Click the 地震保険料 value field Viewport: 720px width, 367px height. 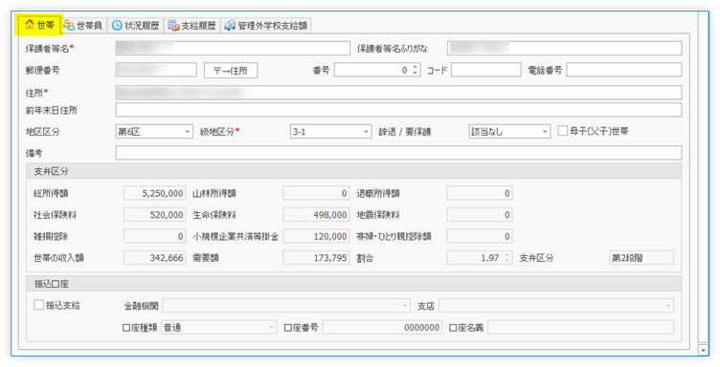[x=480, y=215]
